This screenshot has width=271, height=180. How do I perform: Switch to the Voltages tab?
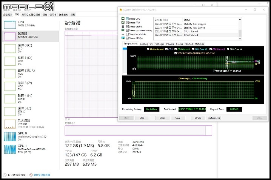(160, 44)
